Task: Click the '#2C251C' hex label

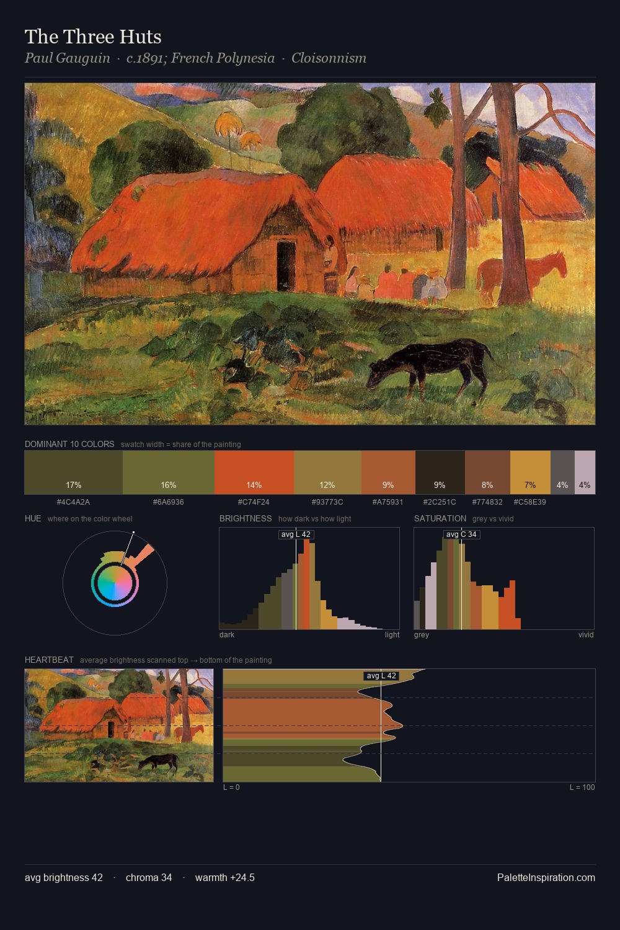Action: point(440,502)
